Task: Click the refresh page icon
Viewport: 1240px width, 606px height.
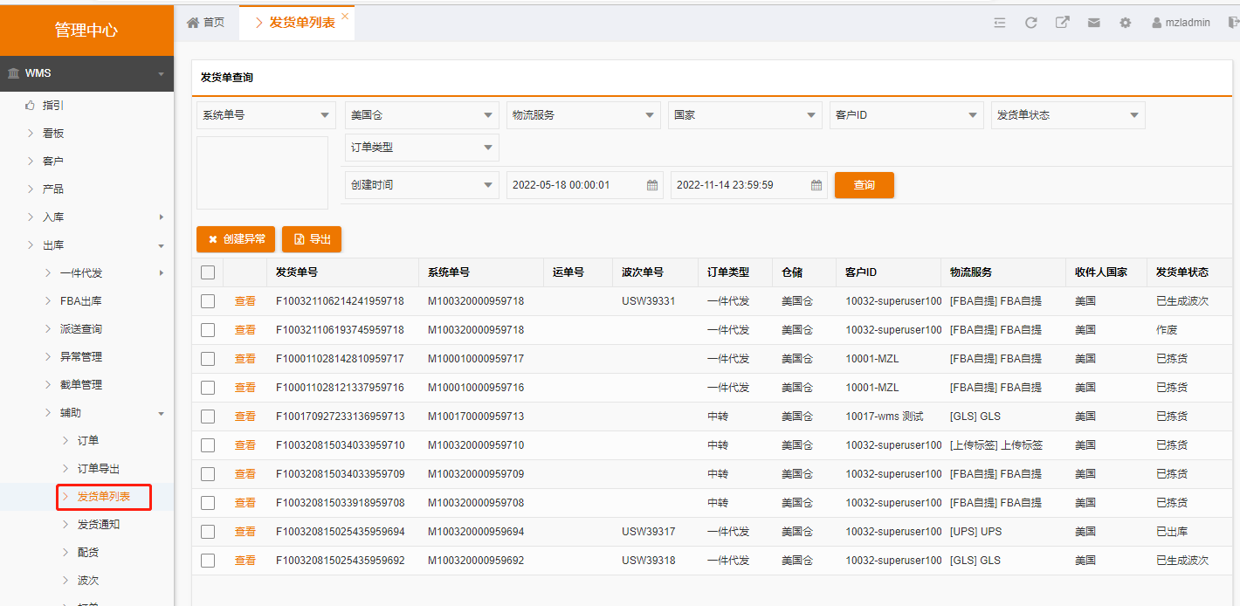Action: tap(1031, 23)
